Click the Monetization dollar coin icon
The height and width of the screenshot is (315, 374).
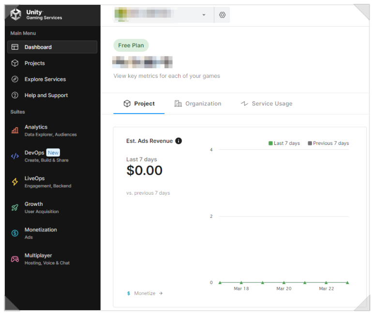15,233
